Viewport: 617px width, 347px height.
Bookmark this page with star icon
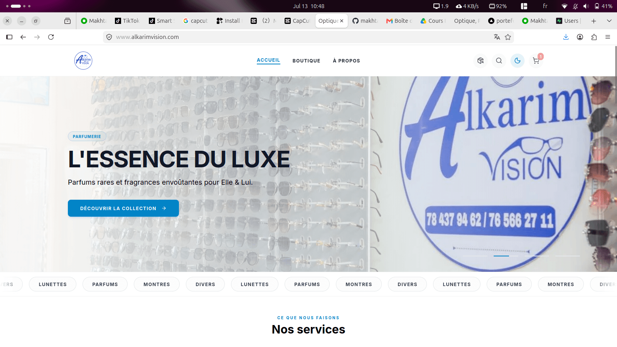tap(508, 37)
